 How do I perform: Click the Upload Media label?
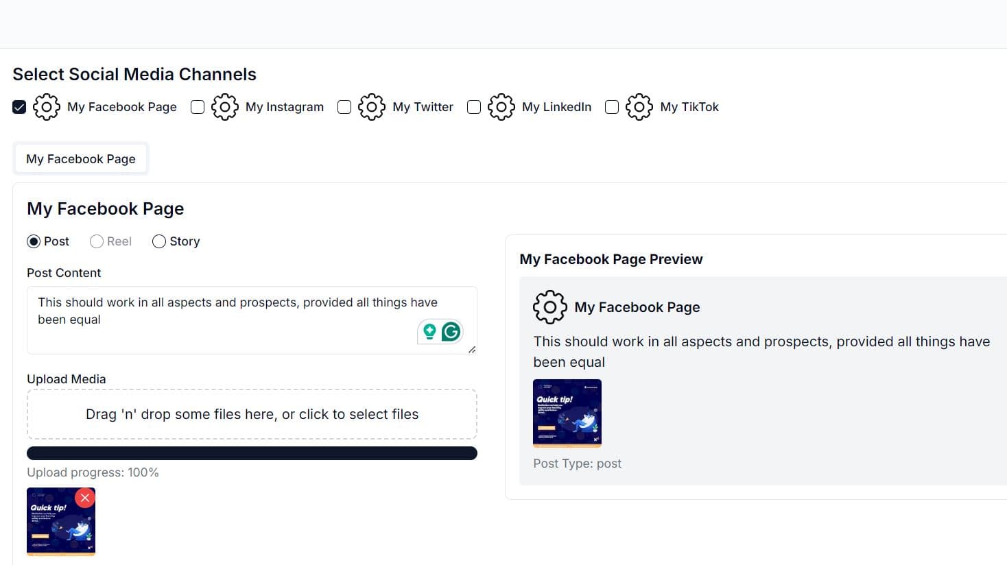point(67,379)
